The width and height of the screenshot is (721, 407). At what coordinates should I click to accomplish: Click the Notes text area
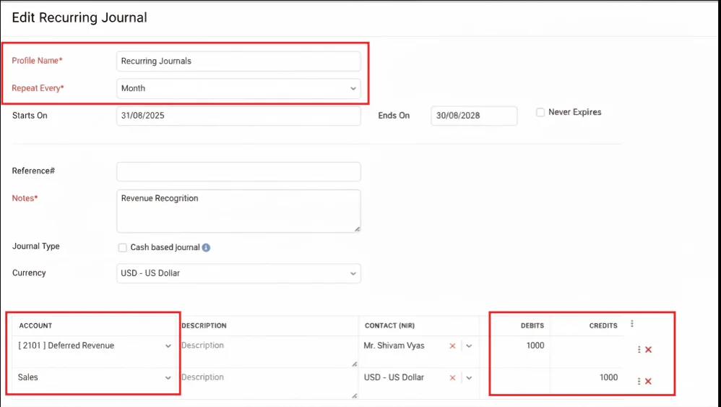(238, 210)
